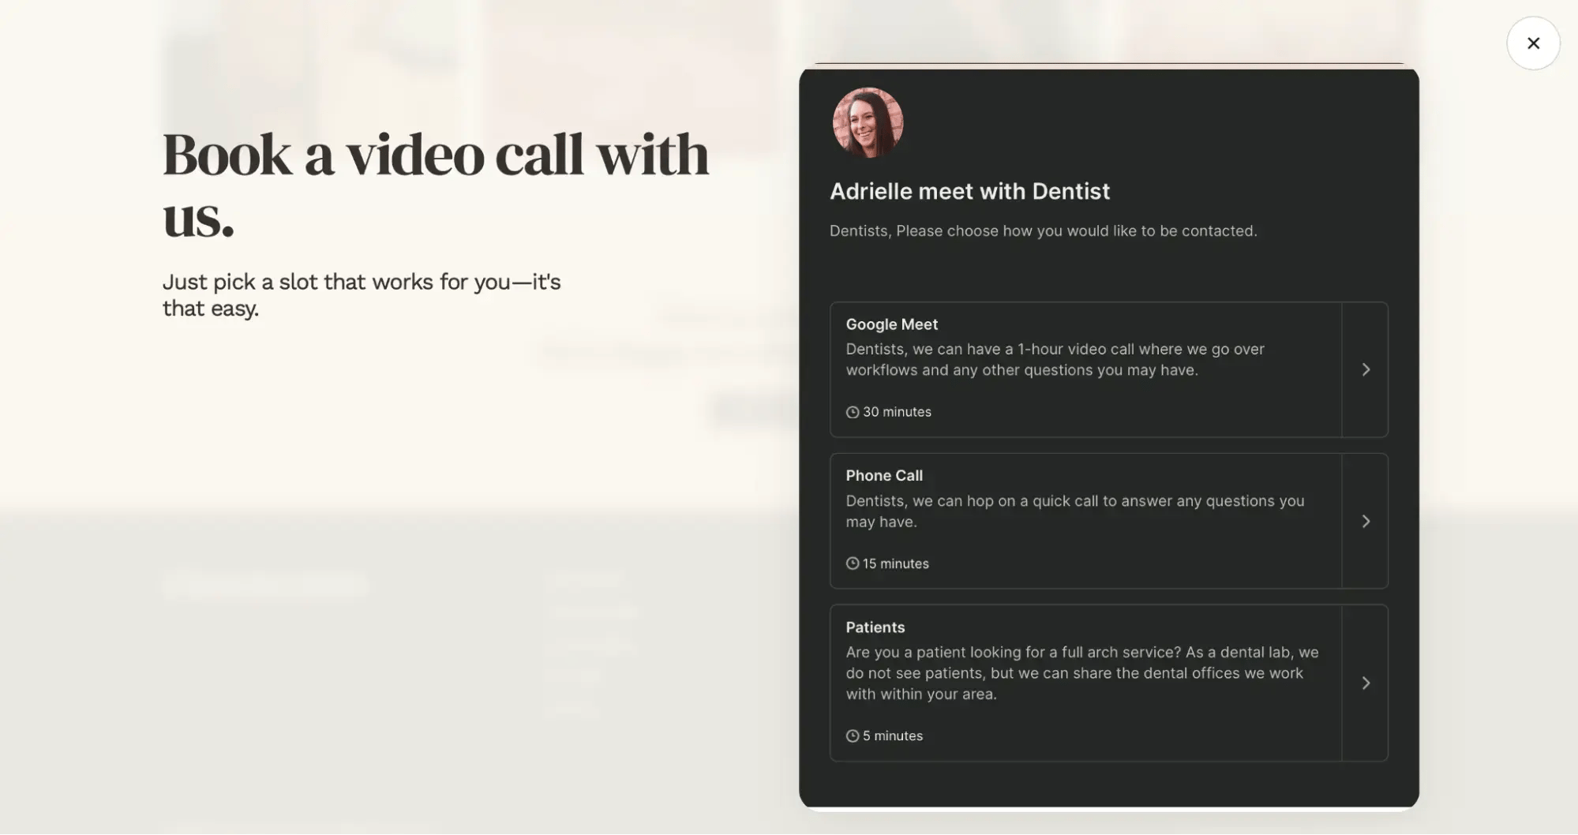Click the 'Book a video call with us.' headline
The width and height of the screenshot is (1578, 835).
coord(436,185)
